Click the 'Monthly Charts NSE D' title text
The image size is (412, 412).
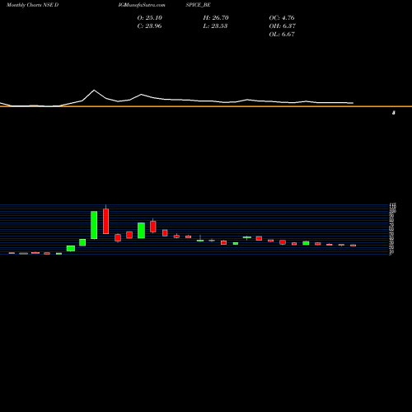point(32,5)
